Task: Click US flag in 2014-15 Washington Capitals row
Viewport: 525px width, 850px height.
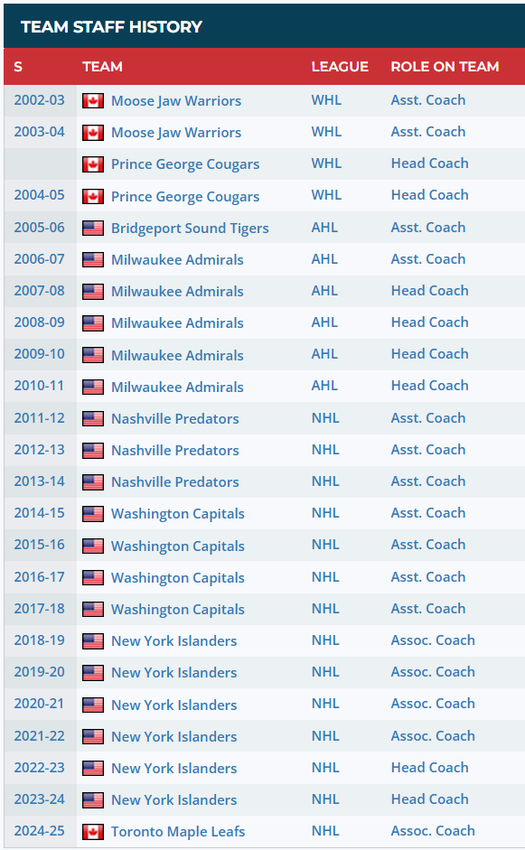Action: pos(93,513)
